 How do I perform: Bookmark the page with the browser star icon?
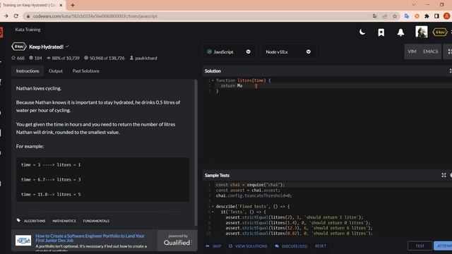tap(395, 16)
